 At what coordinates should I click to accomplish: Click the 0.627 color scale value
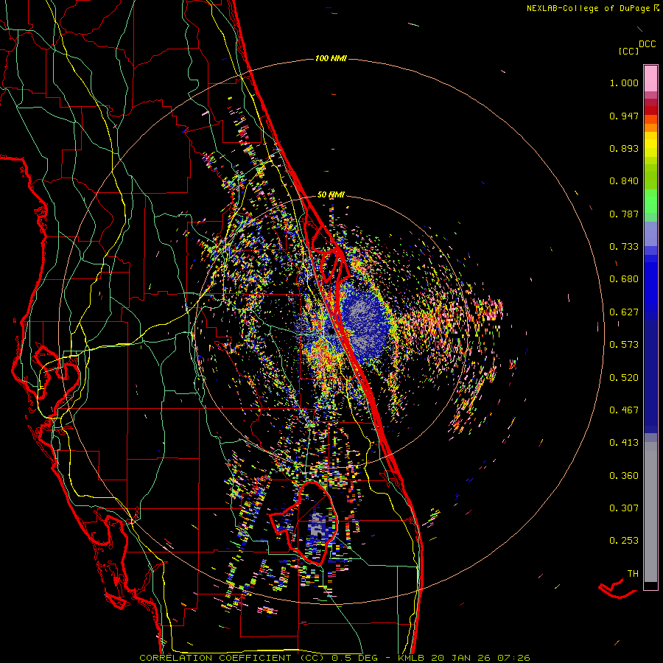(x=624, y=312)
